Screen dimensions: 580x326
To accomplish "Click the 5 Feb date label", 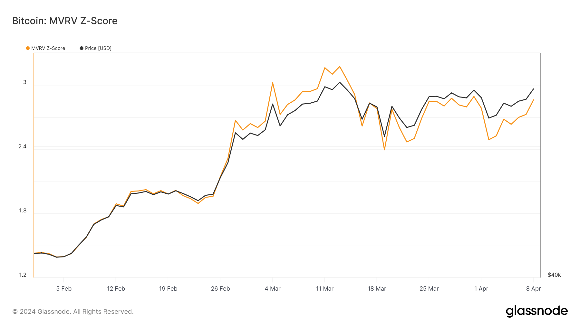I will pyautogui.click(x=64, y=289).
